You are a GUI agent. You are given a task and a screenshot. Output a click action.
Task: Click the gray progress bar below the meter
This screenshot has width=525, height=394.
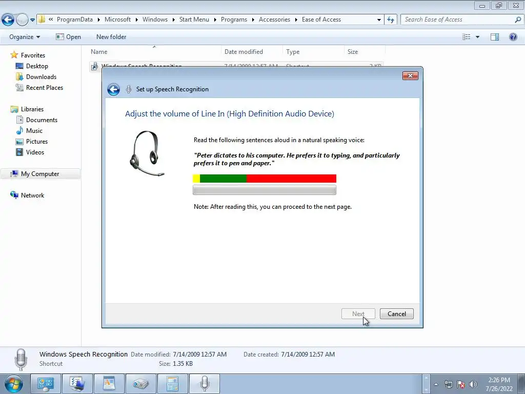[x=265, y=190]
